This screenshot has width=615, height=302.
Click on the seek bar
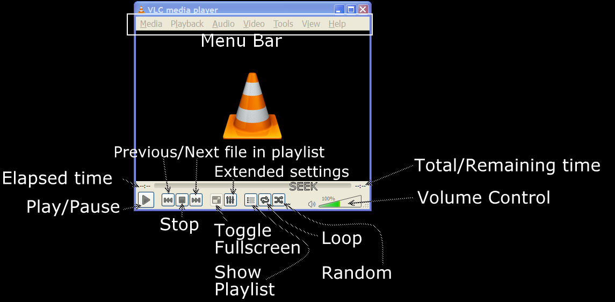252,186
